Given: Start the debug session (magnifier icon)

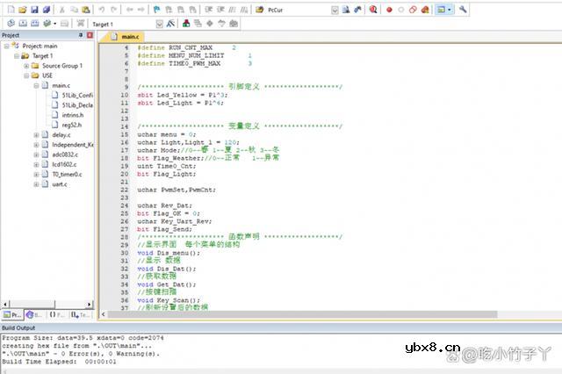Looking at the screenshot, I should (x=372, y=10).
